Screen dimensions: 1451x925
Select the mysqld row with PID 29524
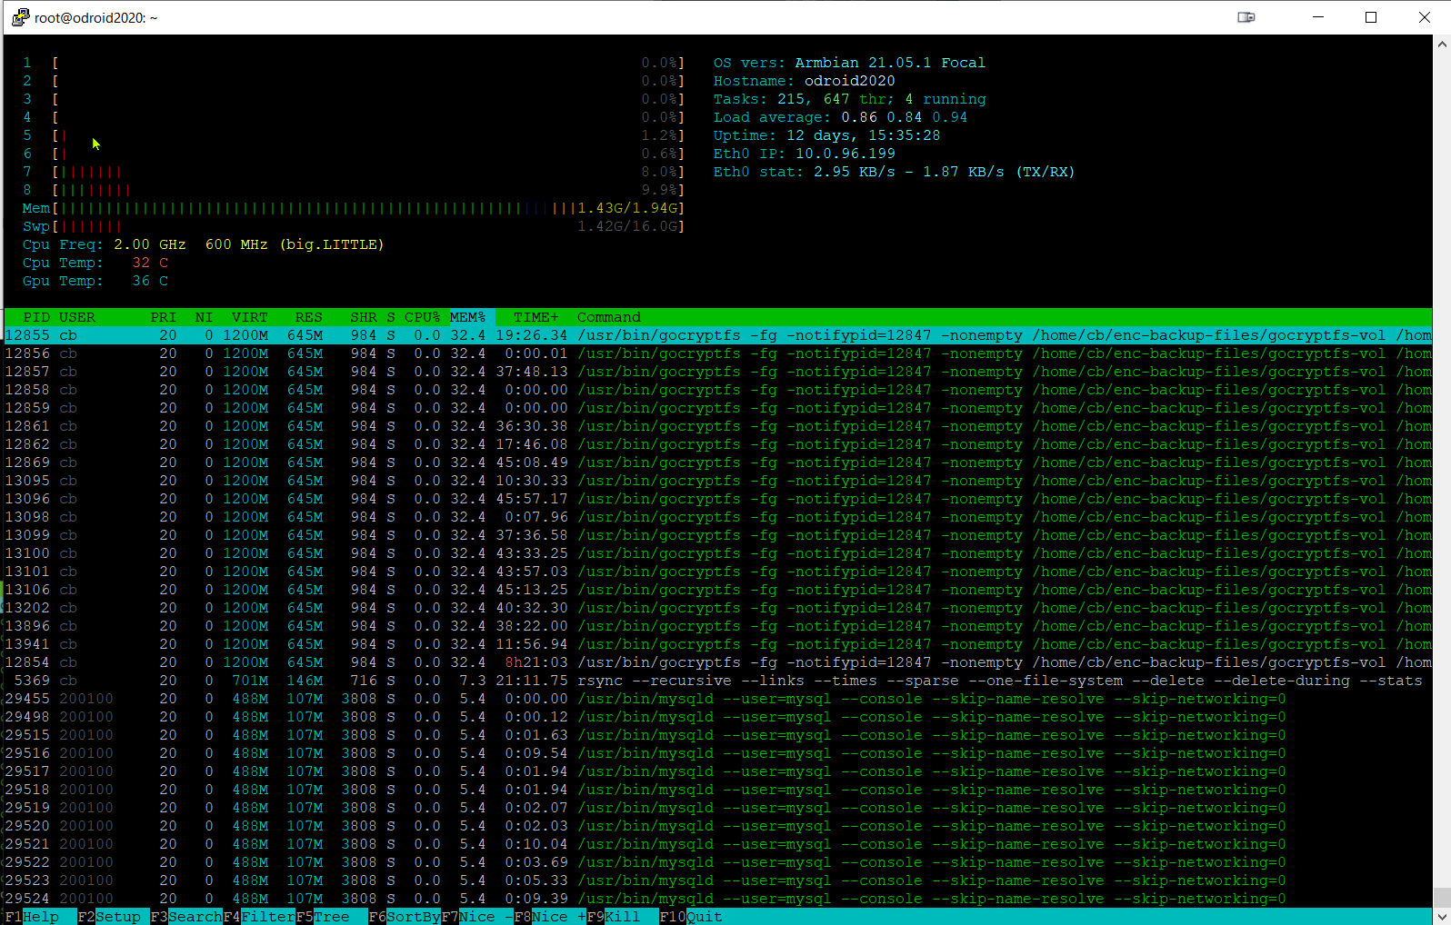tap(718, 899)
